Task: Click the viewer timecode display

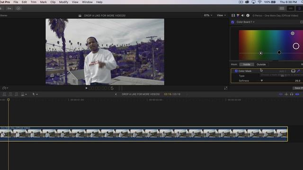Action: [101, 88]
